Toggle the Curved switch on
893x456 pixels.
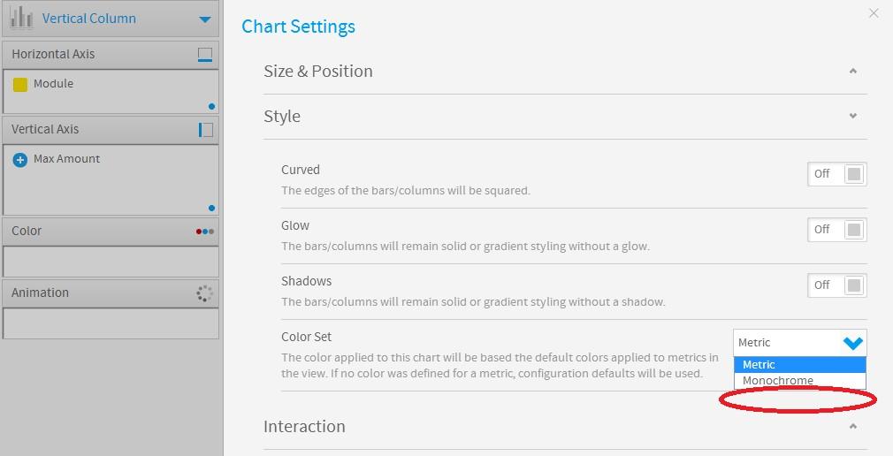(837, 174)
